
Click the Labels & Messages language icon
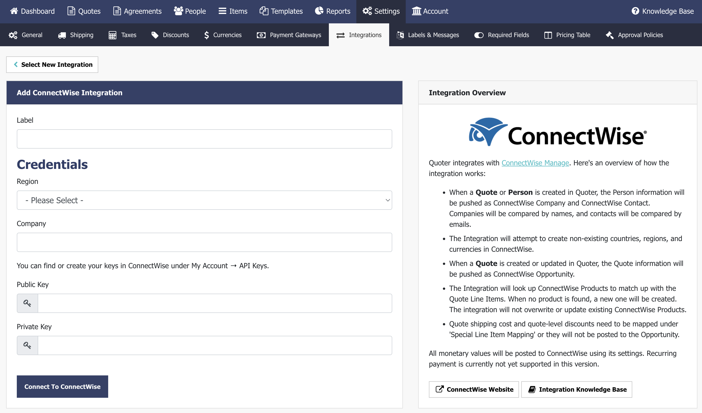[x=400, y=35]
